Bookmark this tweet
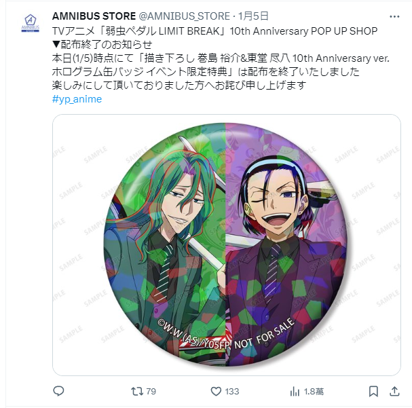The image size is (412, 408). coord(373,391)
